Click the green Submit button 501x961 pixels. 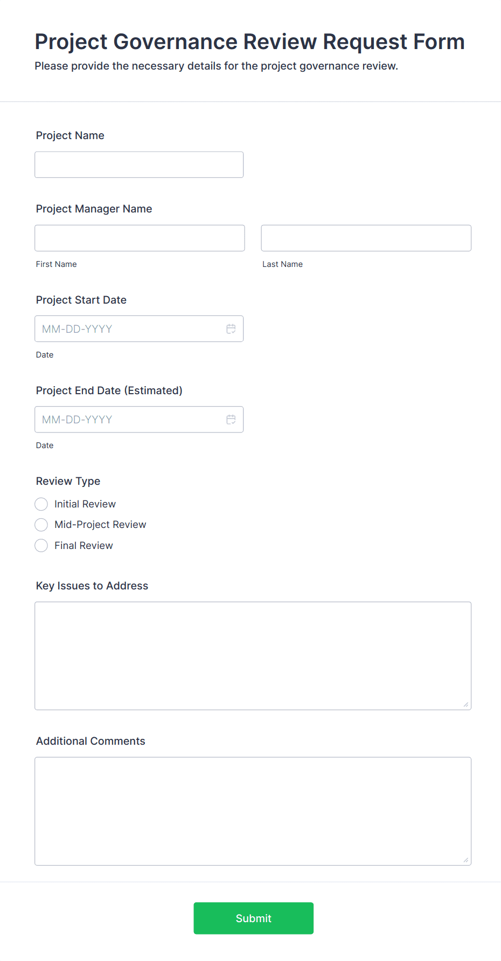point(253,918)
